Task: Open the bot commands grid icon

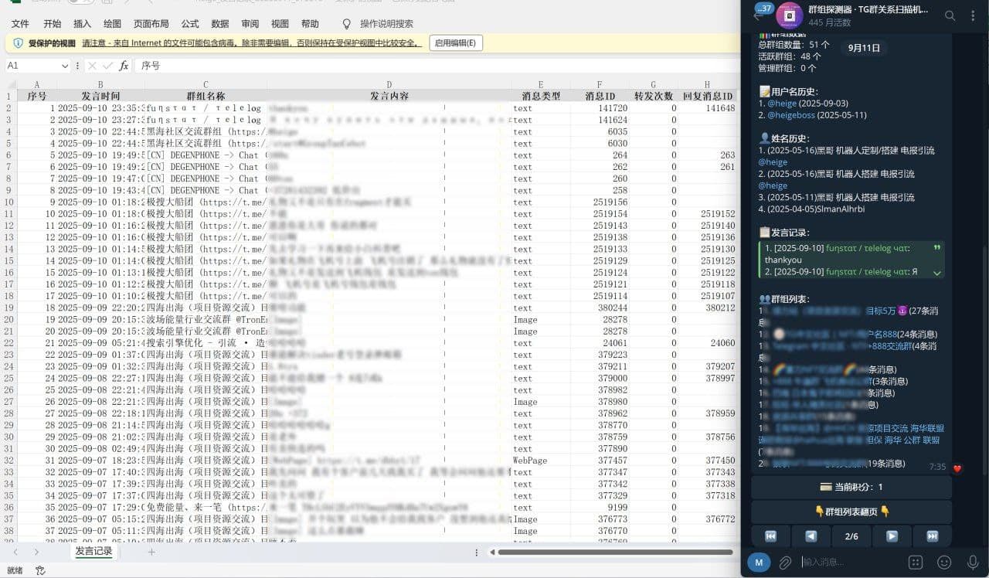Action: point(916,563)
